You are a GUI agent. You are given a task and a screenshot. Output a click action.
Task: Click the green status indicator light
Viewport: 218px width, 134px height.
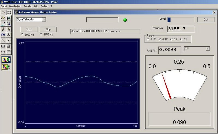coord(125,20)
